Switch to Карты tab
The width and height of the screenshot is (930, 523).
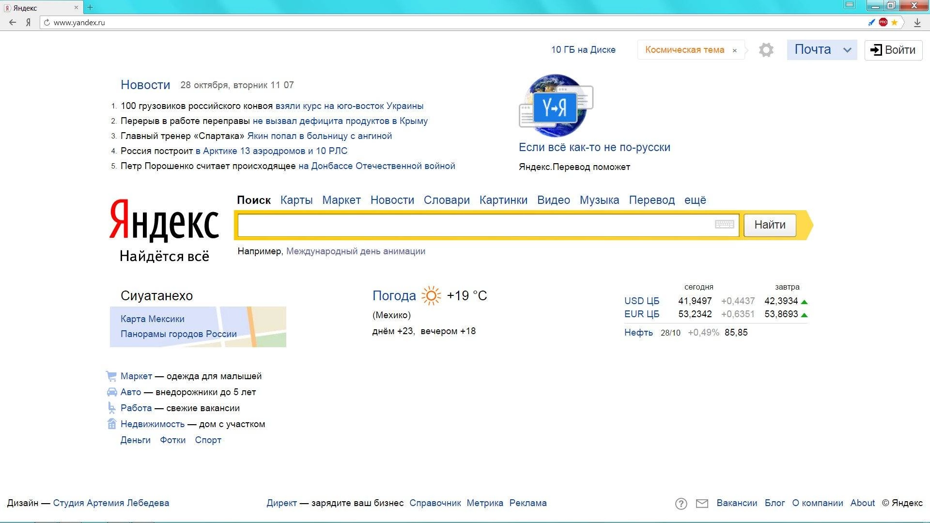296,200
